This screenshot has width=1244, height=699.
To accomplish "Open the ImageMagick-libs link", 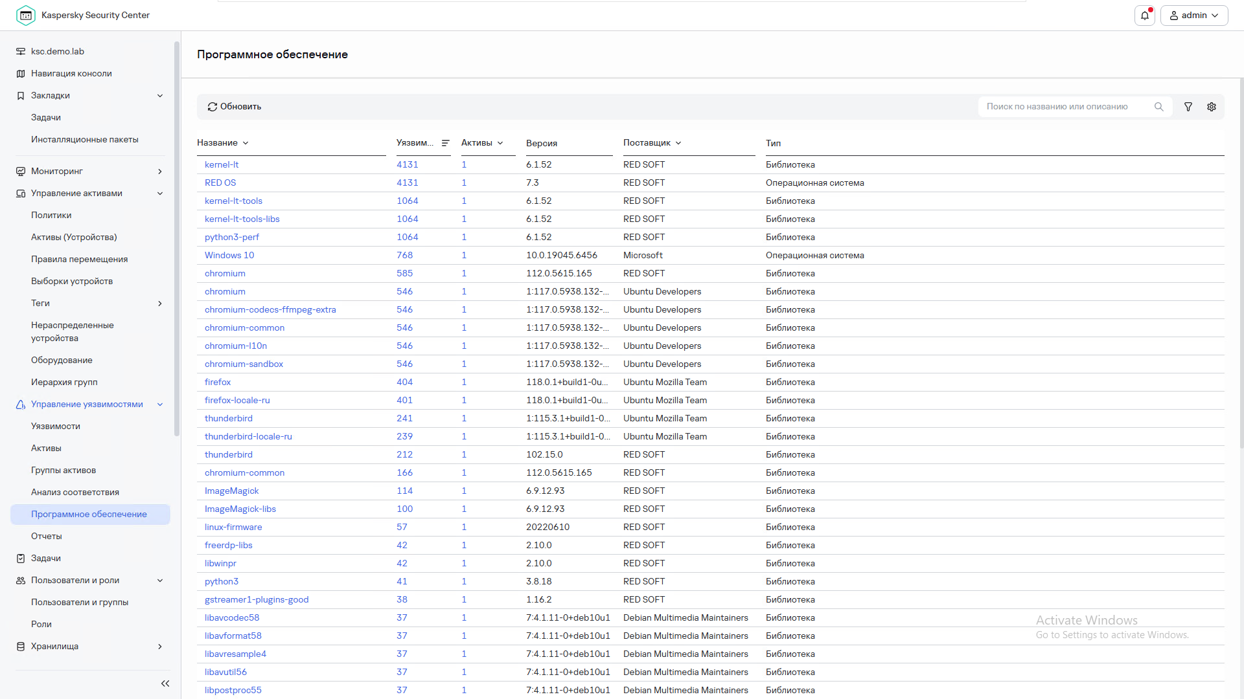I will point(240,509).
